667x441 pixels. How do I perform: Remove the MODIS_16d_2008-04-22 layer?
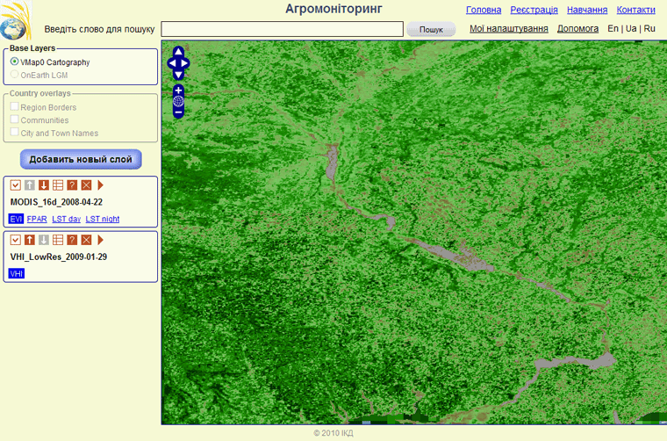86,184
